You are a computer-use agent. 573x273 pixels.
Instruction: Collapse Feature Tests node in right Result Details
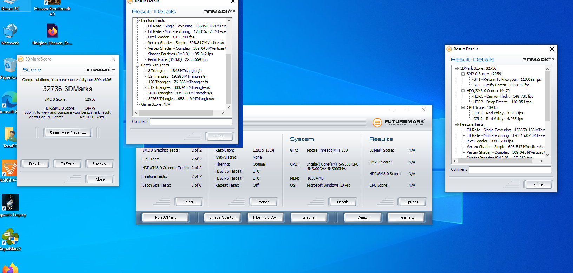(456, 124)
